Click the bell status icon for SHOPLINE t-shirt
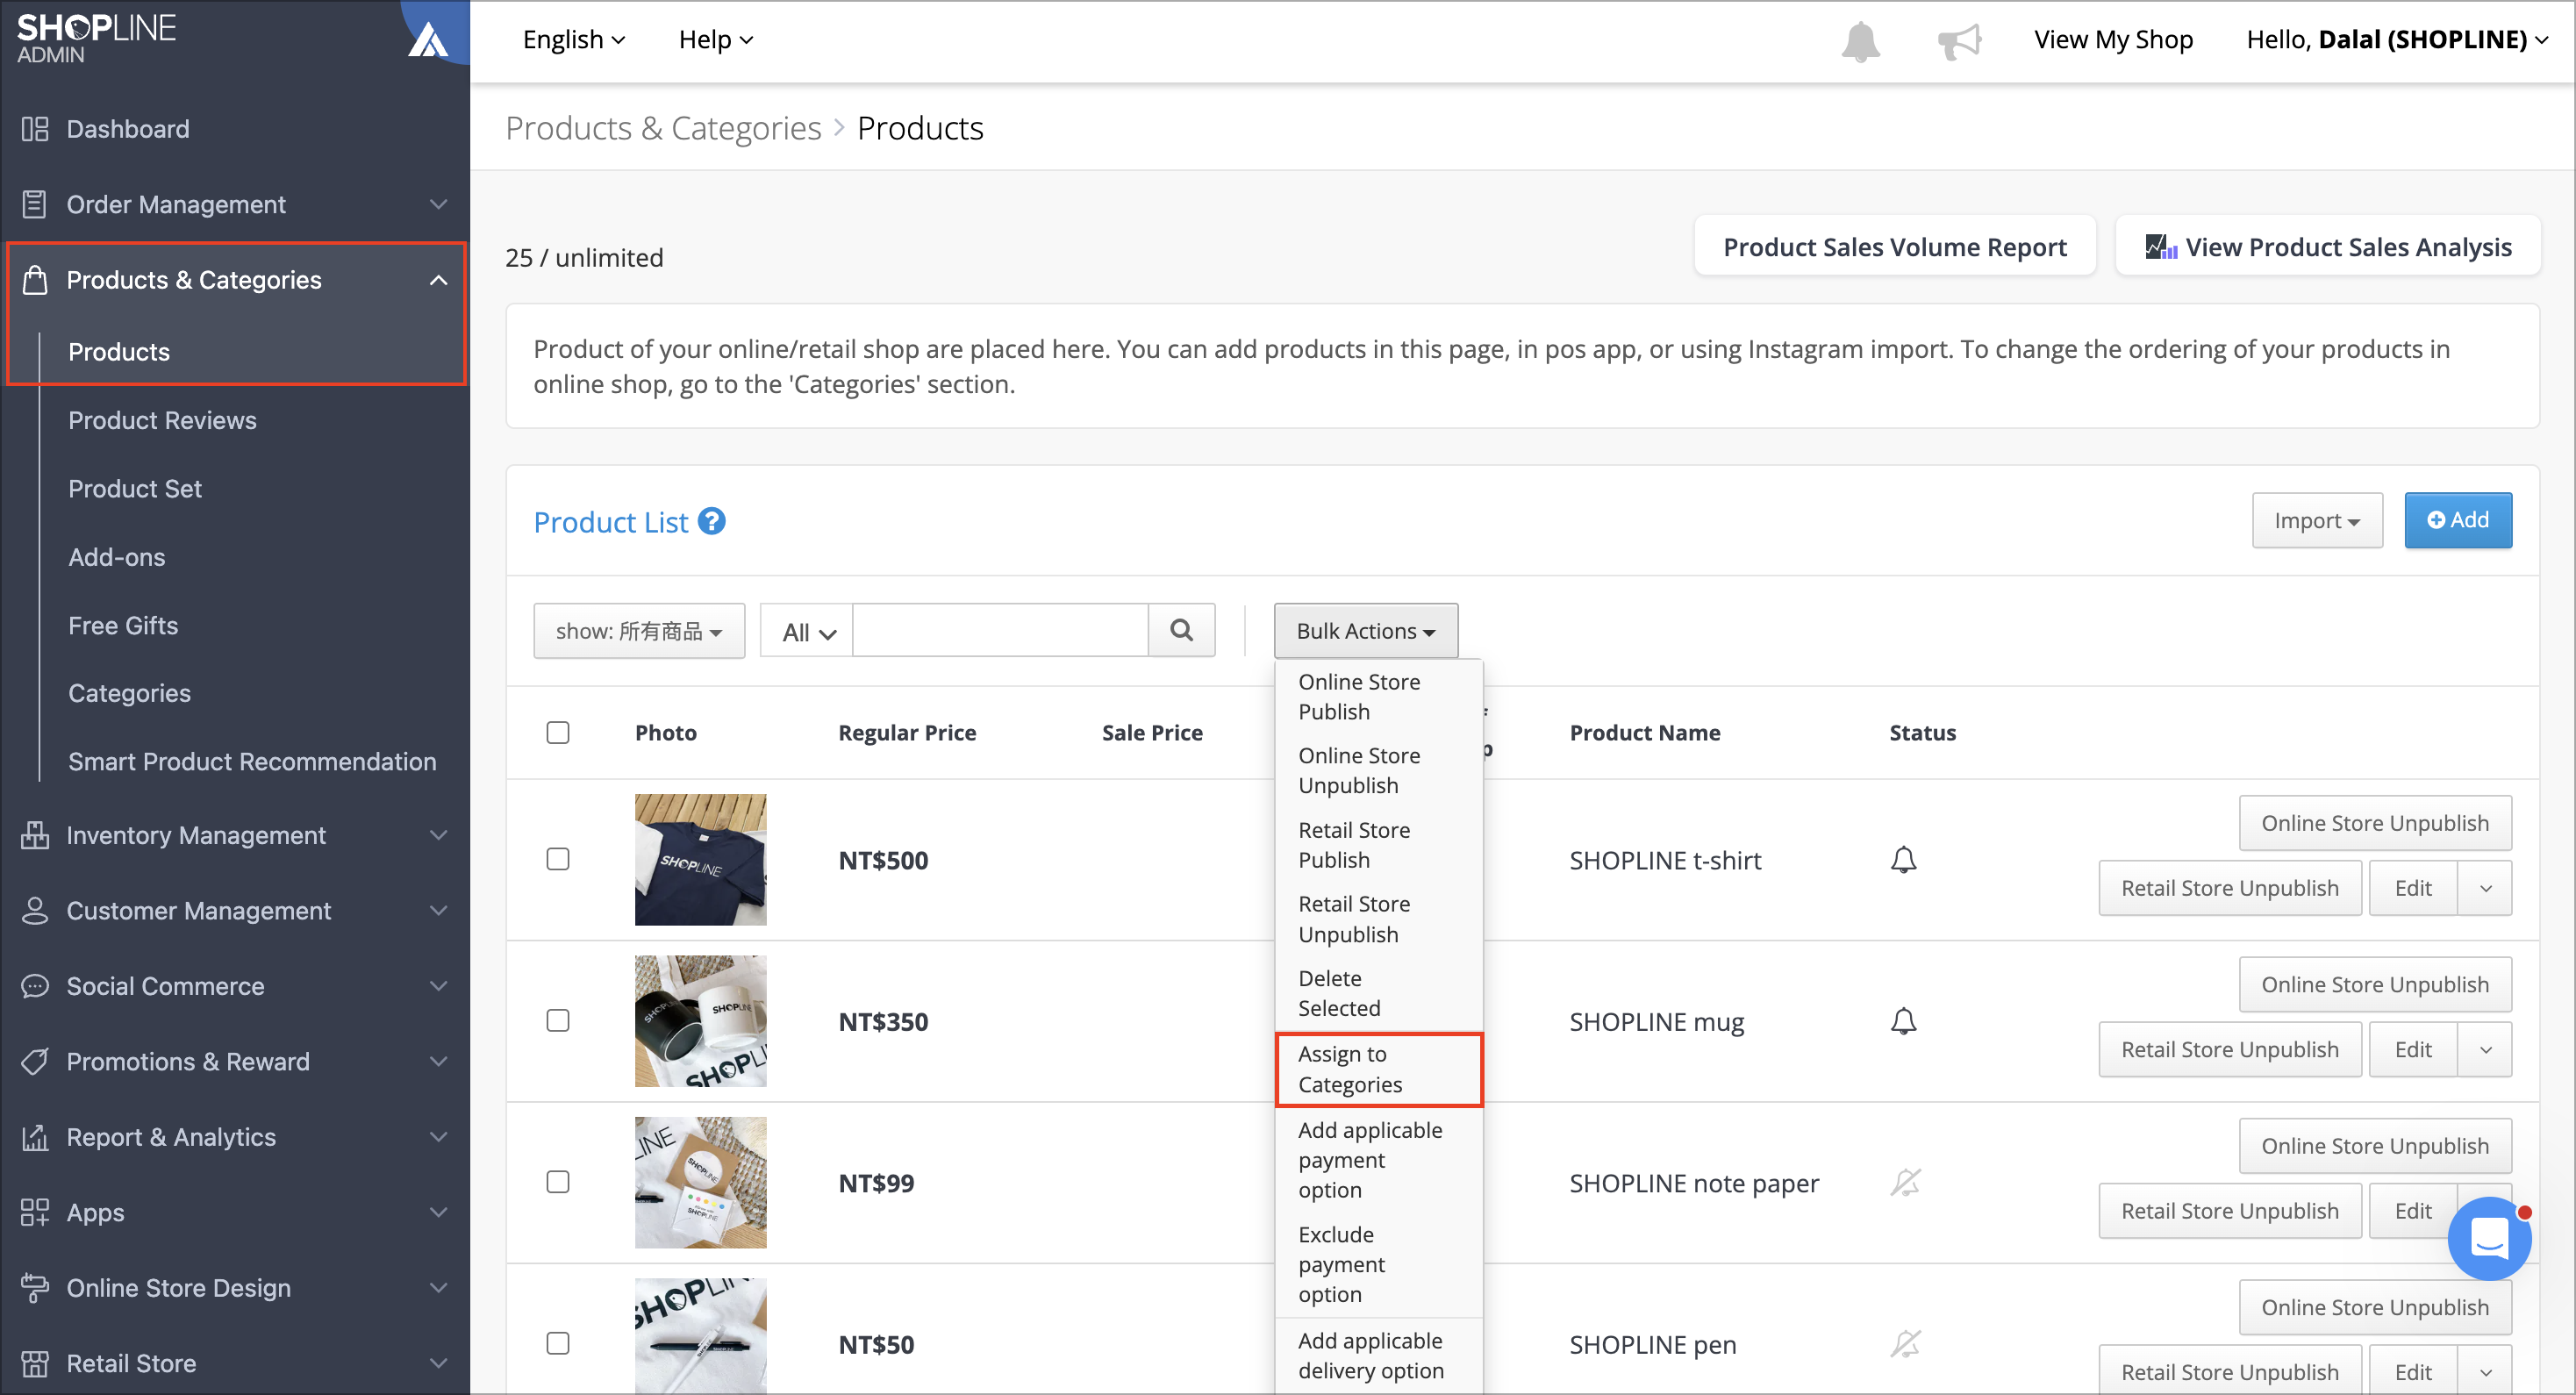 pyautogui.click(x=1903, y=860)
